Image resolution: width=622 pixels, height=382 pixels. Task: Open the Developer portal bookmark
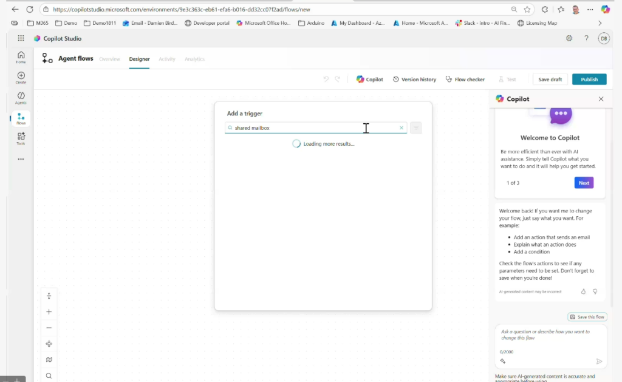click(207, 23)
